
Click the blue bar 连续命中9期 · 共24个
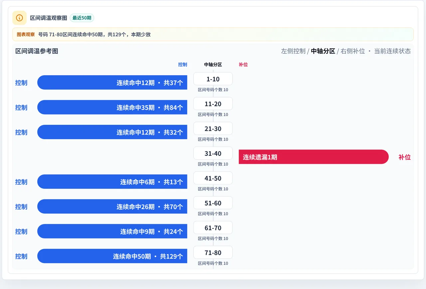(x=112, y=231)
